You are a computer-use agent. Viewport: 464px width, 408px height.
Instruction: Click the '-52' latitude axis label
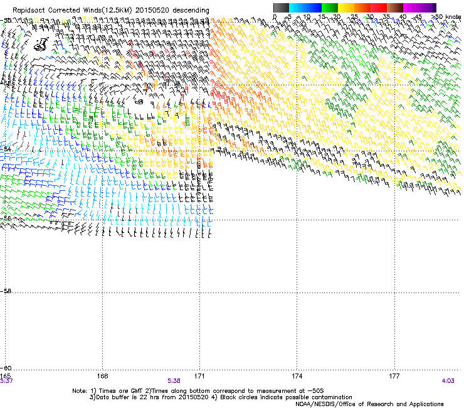[6, 83]
